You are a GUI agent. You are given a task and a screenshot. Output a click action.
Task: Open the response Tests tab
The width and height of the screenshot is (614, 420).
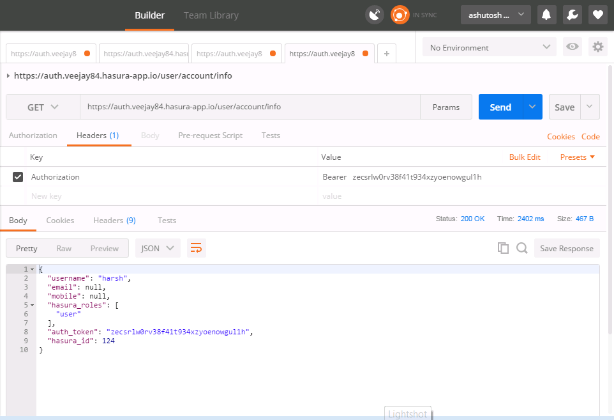167,221
